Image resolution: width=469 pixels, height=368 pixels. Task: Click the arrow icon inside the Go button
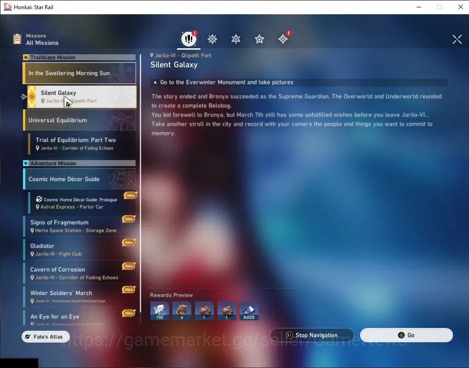point(401,335)
